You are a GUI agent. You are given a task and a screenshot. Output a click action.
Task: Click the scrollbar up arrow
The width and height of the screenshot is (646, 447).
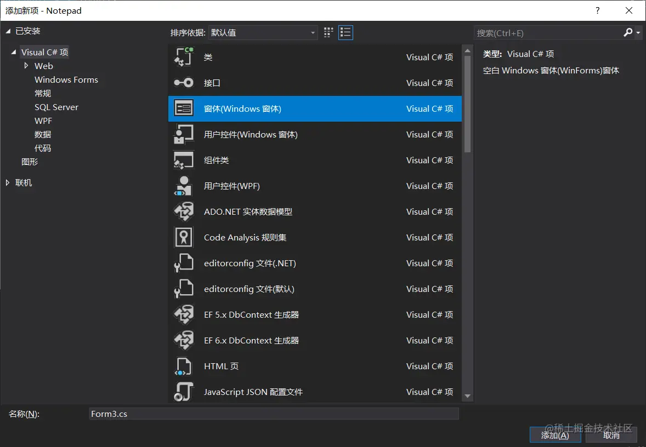pyautogui.click(x=467, y=51)
